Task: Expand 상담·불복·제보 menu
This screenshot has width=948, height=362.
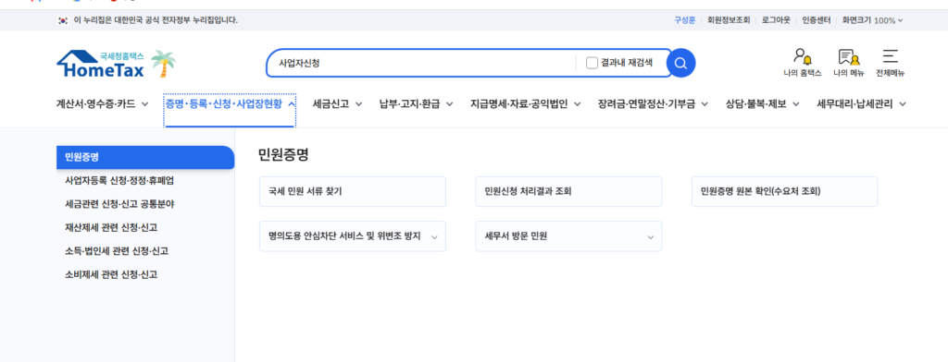Action: (763, 103)
